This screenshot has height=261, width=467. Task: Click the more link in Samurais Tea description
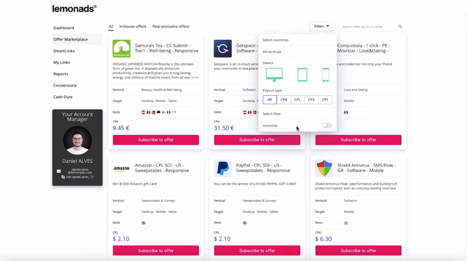coord(195,78)
